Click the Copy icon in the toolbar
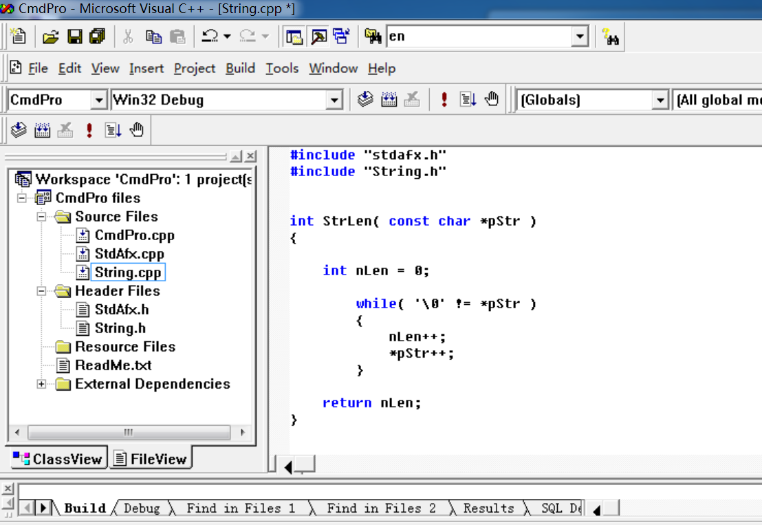Image resolution: width=762 pixels, height=525 pixels. coord(153,36)
